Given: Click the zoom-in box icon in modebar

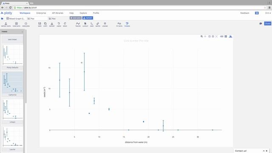Looking at the screenshot, I should pos(210,37).
